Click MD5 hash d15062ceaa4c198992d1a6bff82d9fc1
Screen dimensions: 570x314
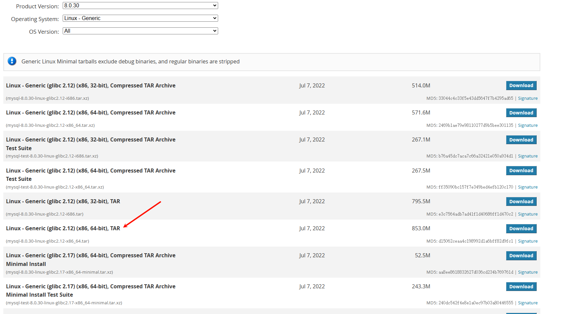pyautogui.click(x=476, y=241)
